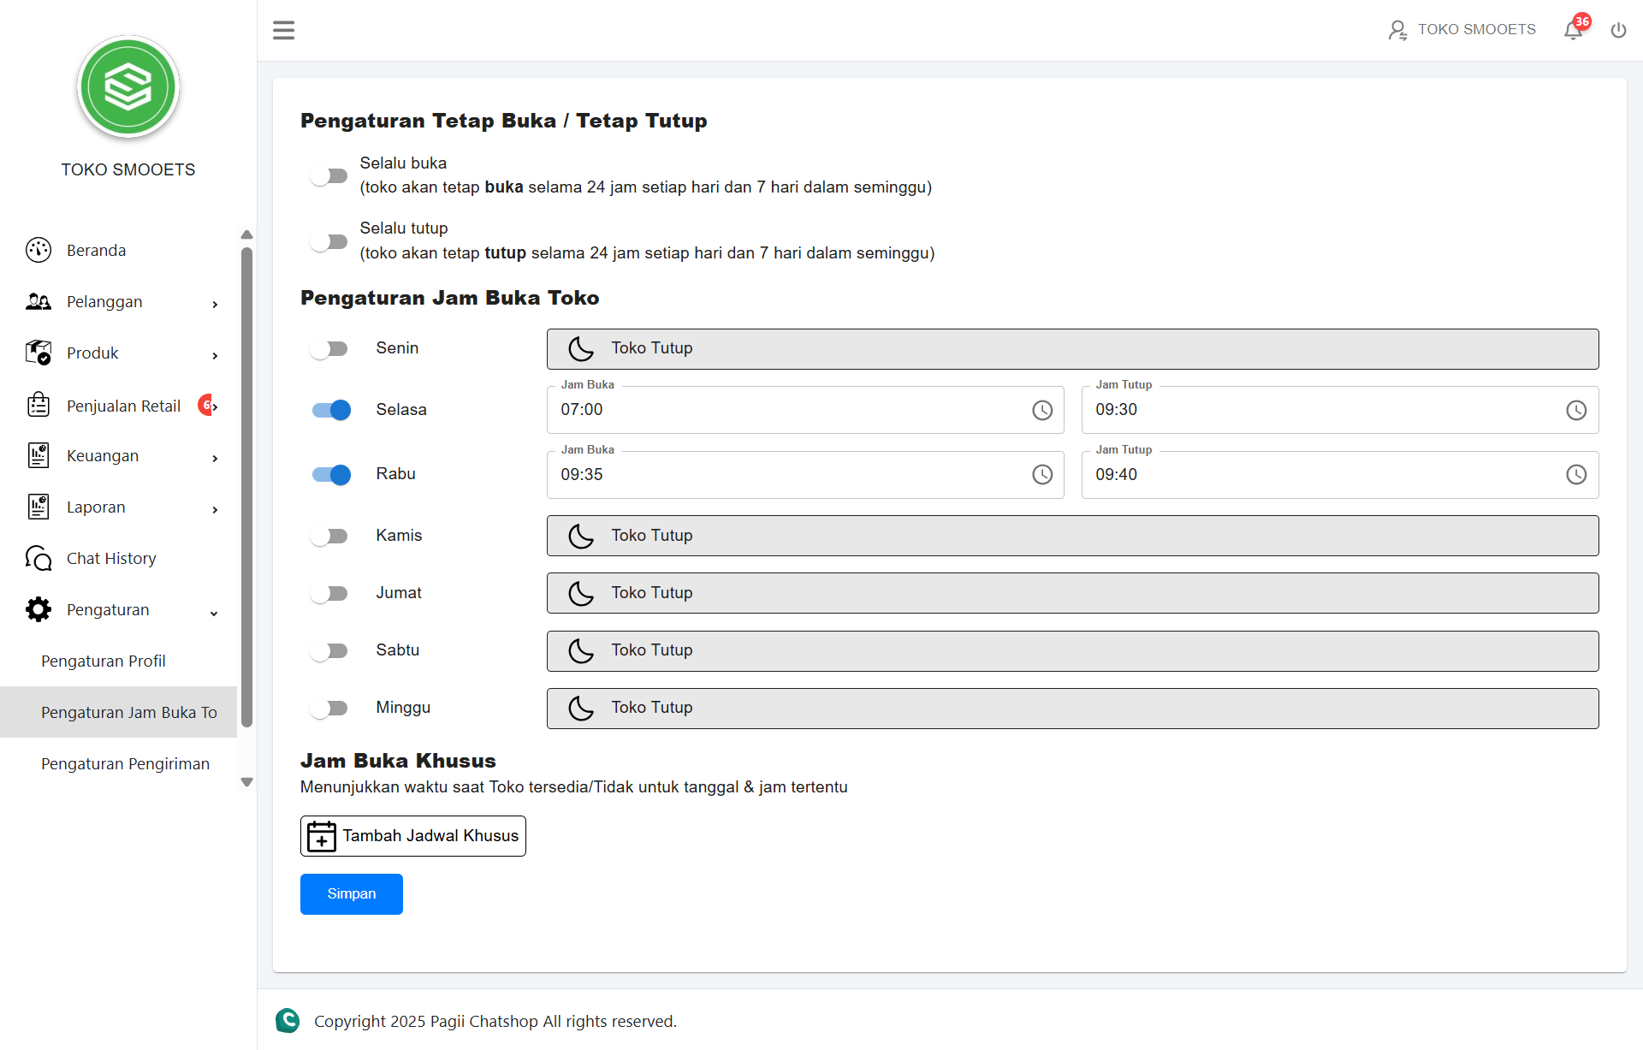Click the sidebar scroll down arrow

pos(246,782)
